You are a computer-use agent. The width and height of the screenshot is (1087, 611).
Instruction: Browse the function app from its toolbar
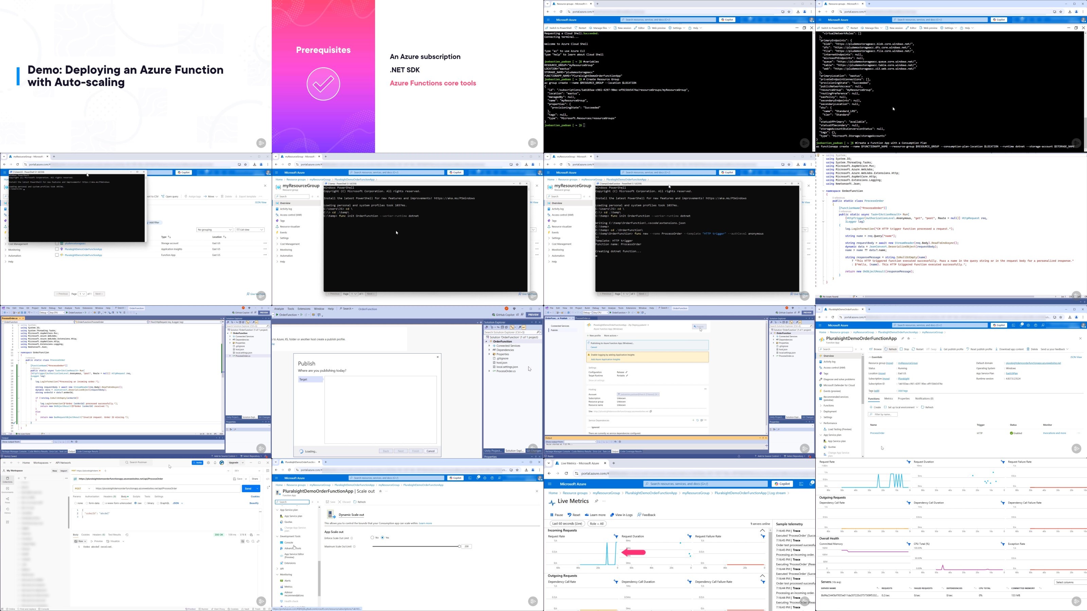(x=876, y=349)
